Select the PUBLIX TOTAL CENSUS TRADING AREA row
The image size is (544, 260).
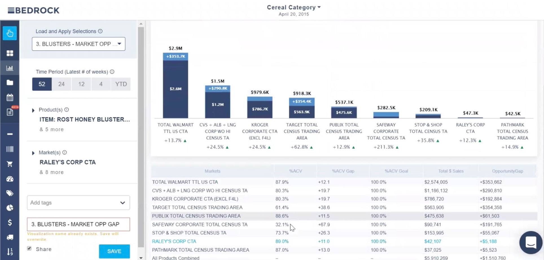coord(344,216)
